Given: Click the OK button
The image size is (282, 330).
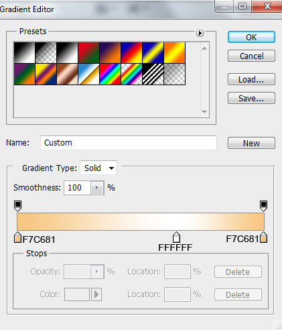Looking at the screenshot, I should pos(251,37).
